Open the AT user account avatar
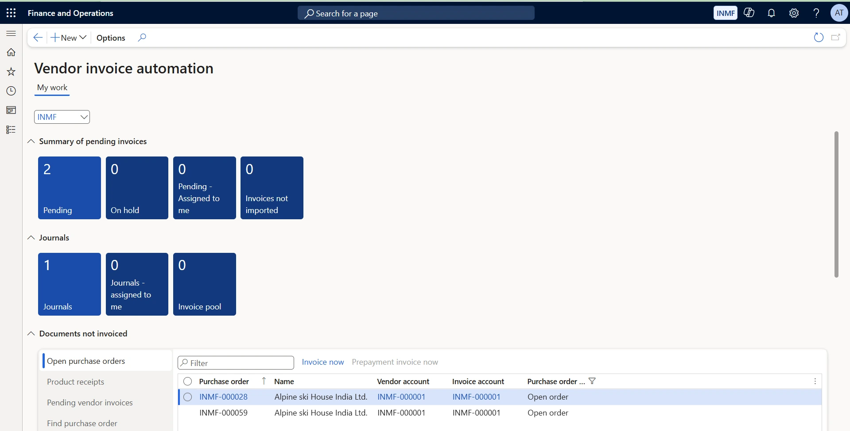This screenshot has width=850, height=431. click(x=839, y=13)
